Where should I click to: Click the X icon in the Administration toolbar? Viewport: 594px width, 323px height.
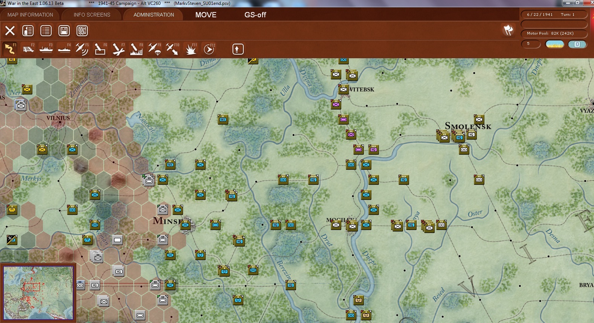pos(10,30)
